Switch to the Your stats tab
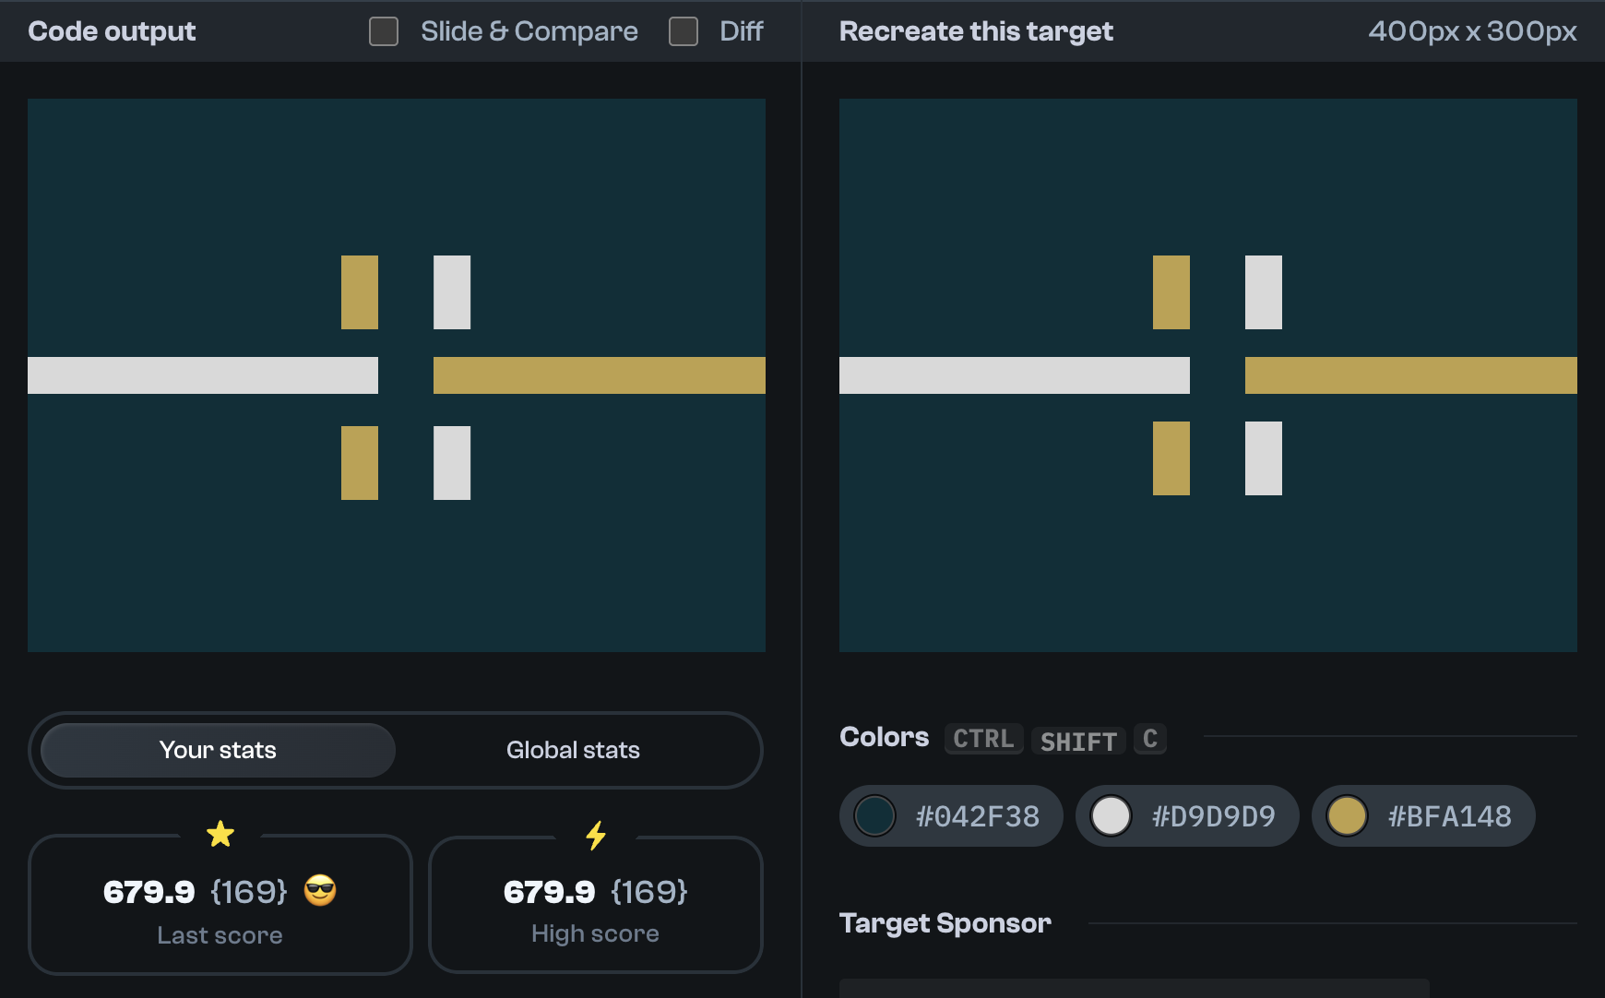 pyautogui.click(x=218, y=750)
